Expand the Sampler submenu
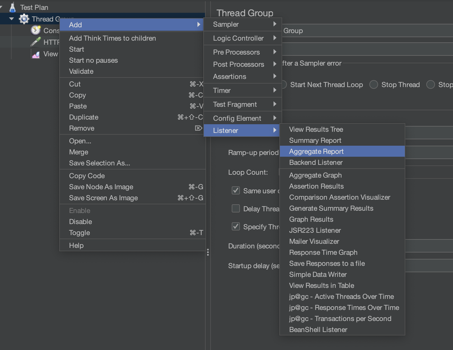 [243, 24]
